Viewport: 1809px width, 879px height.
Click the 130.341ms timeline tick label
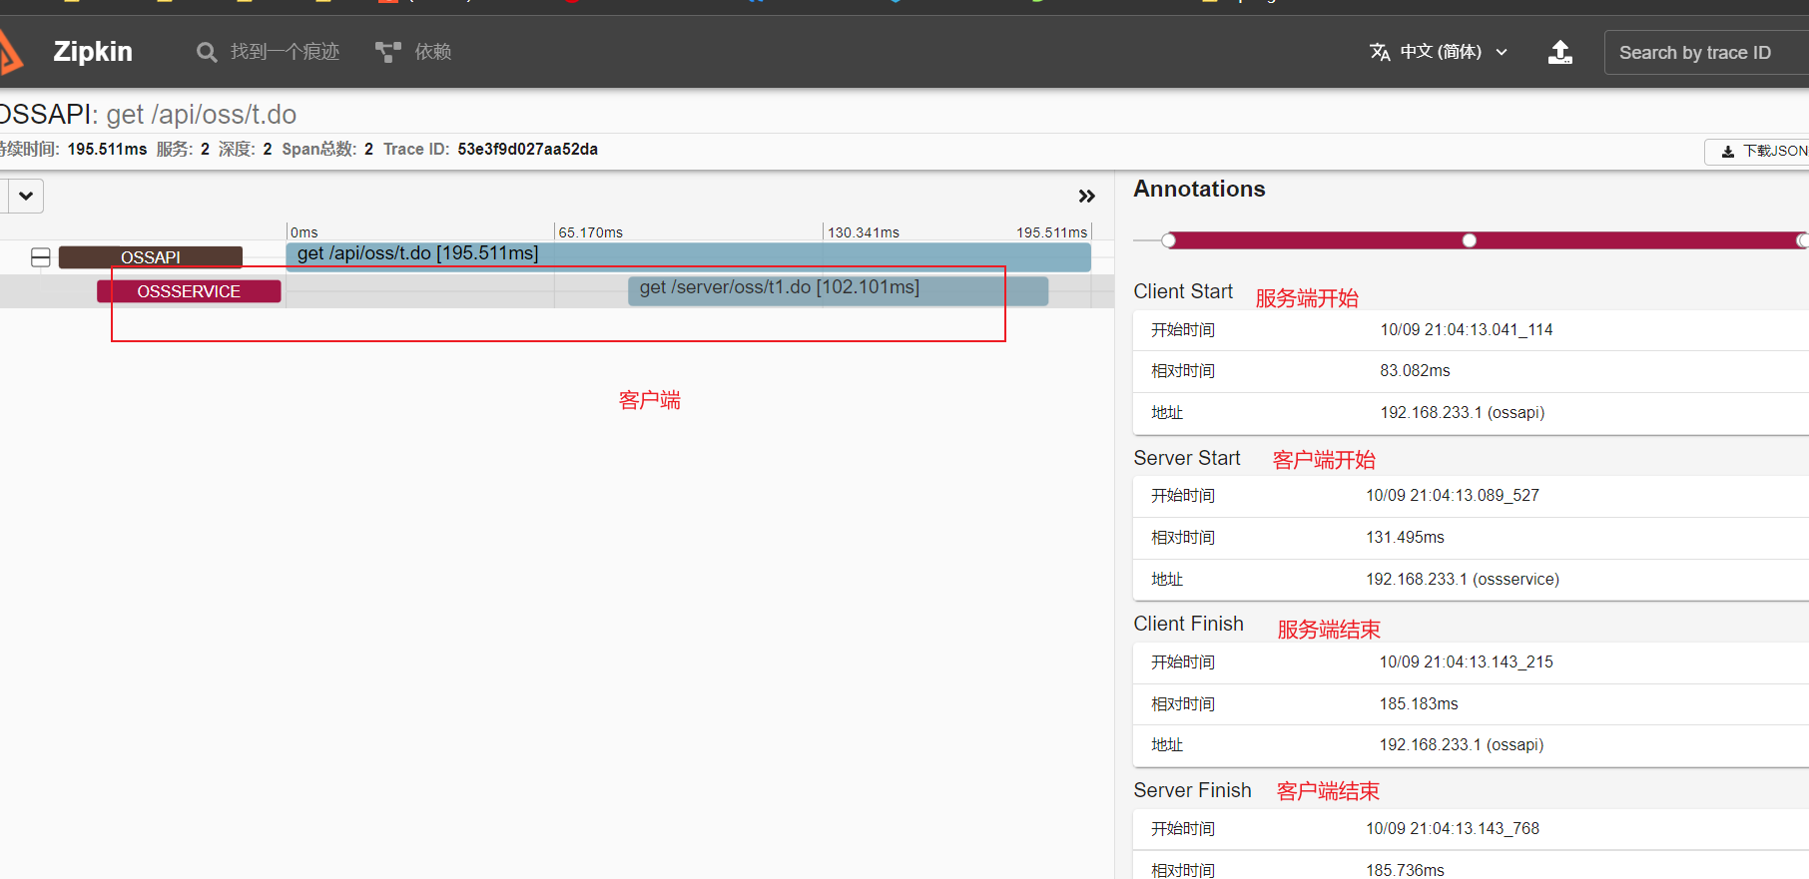(864, 232)
